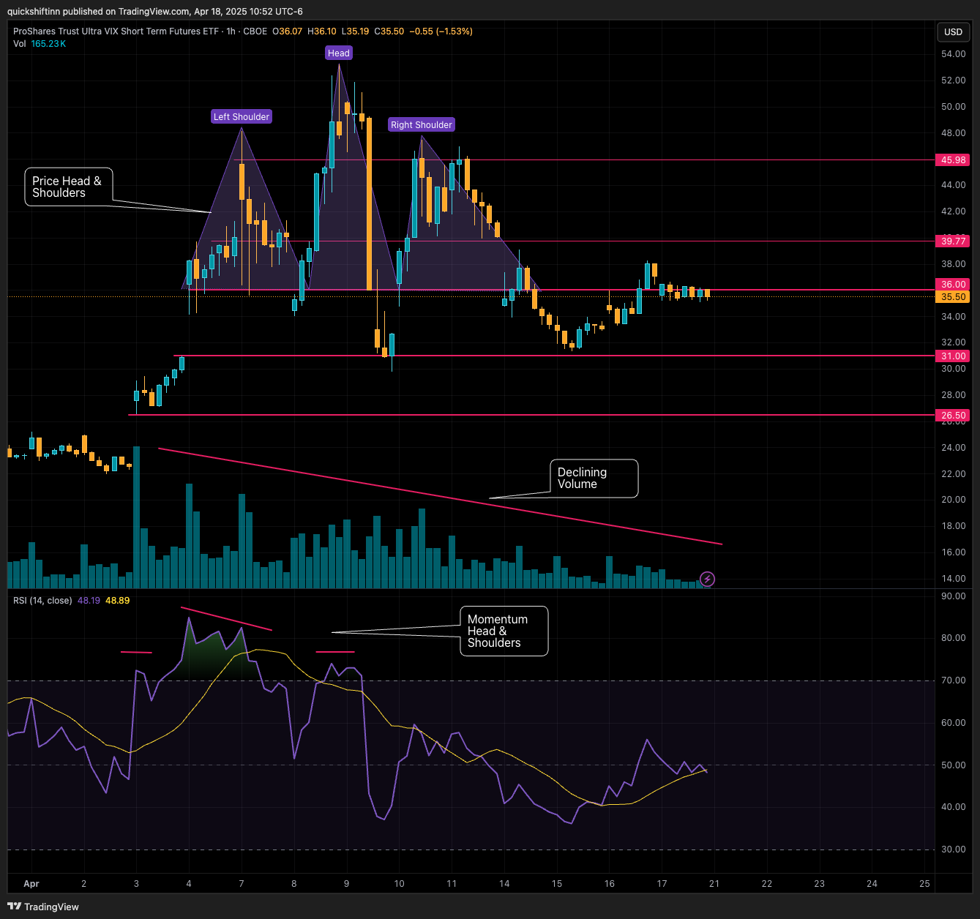Click the RSI value 48.19

[x=89, y=600]
